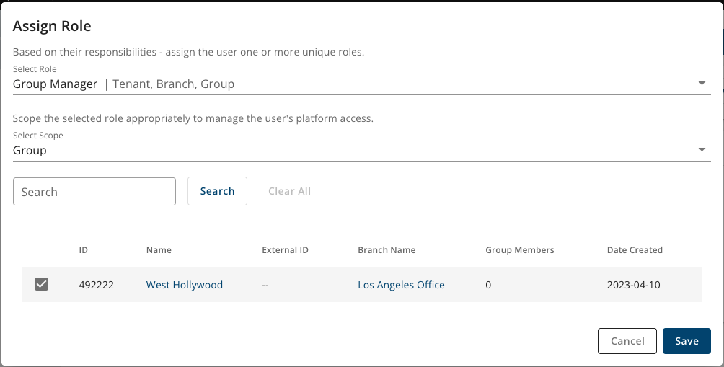Save the role assignment
The height and width of the screenshot is (367, 724).
tap(687, 341)
